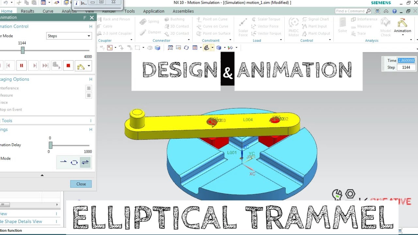This screenshot has width=418, height=235.
Task: Switch to the Tools ribbon tab
Action: point(130,11)
